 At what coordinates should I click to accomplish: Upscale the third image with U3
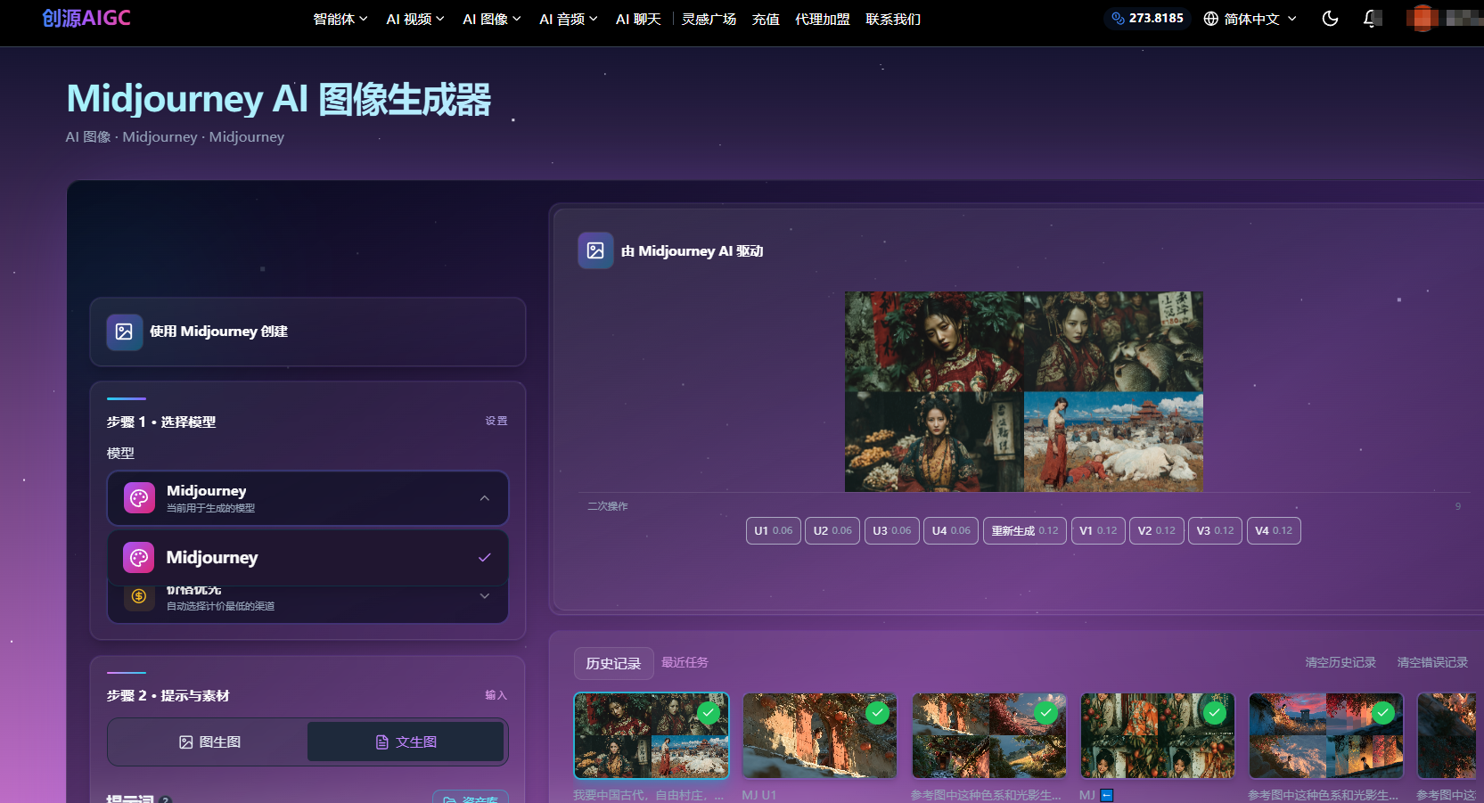(891, 530)
